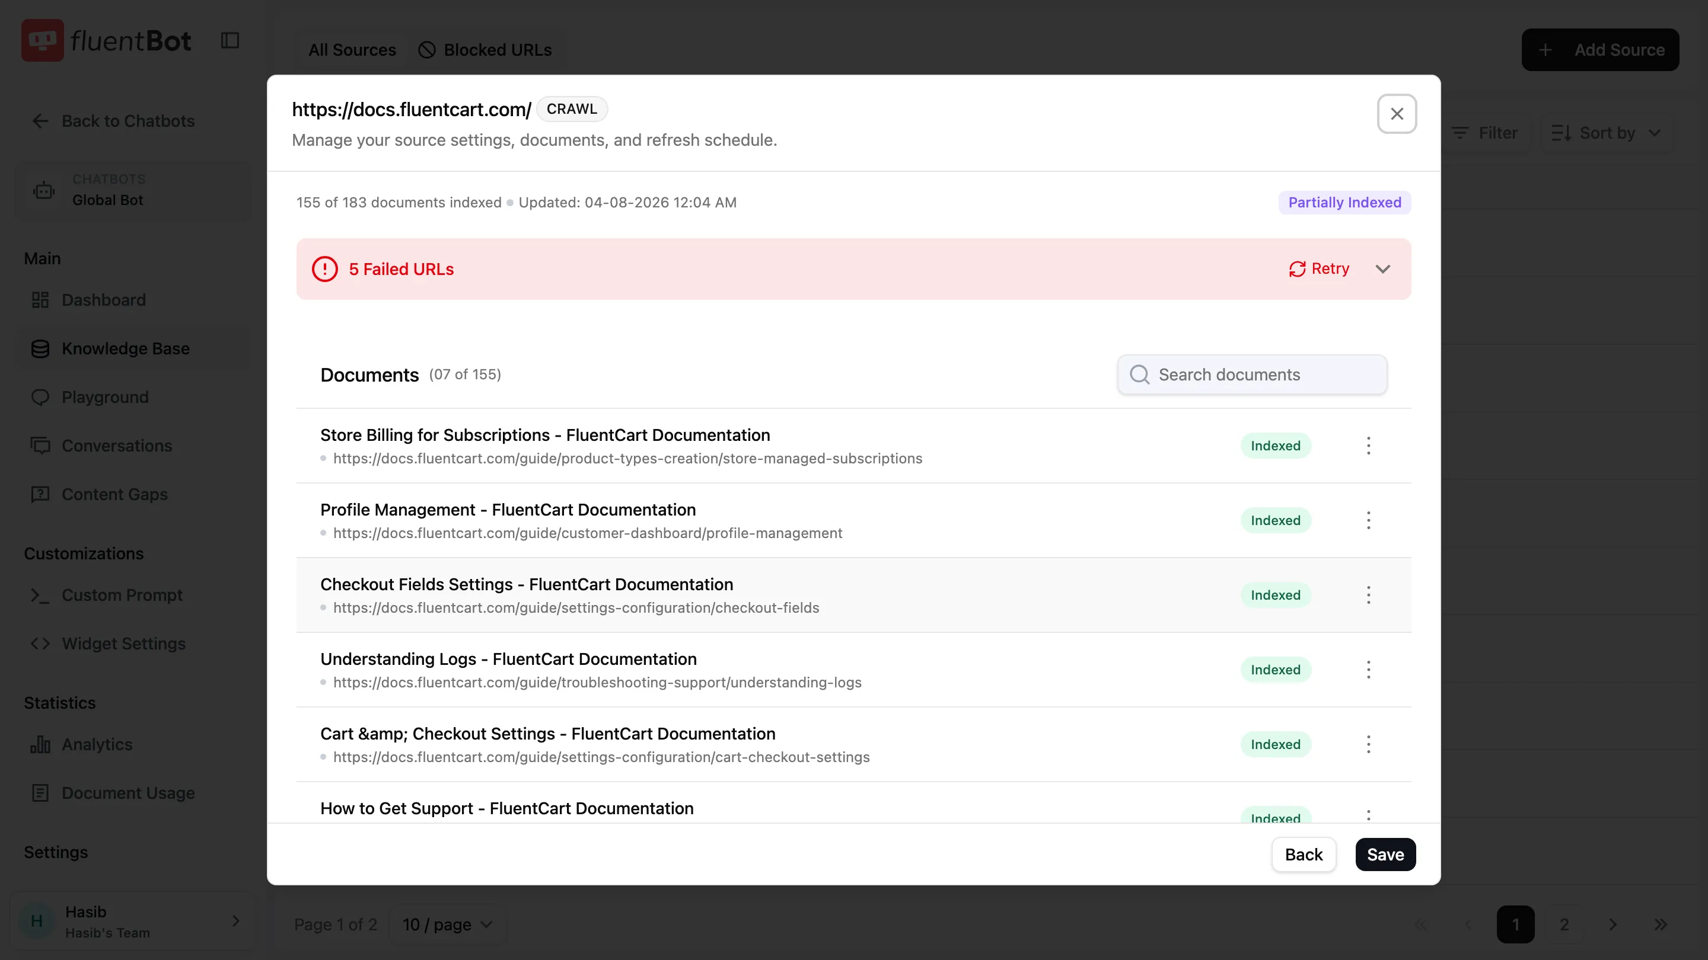Toggle the sidebar collapse icon
Screen dimensions: 1708x960
pos(230,40)
